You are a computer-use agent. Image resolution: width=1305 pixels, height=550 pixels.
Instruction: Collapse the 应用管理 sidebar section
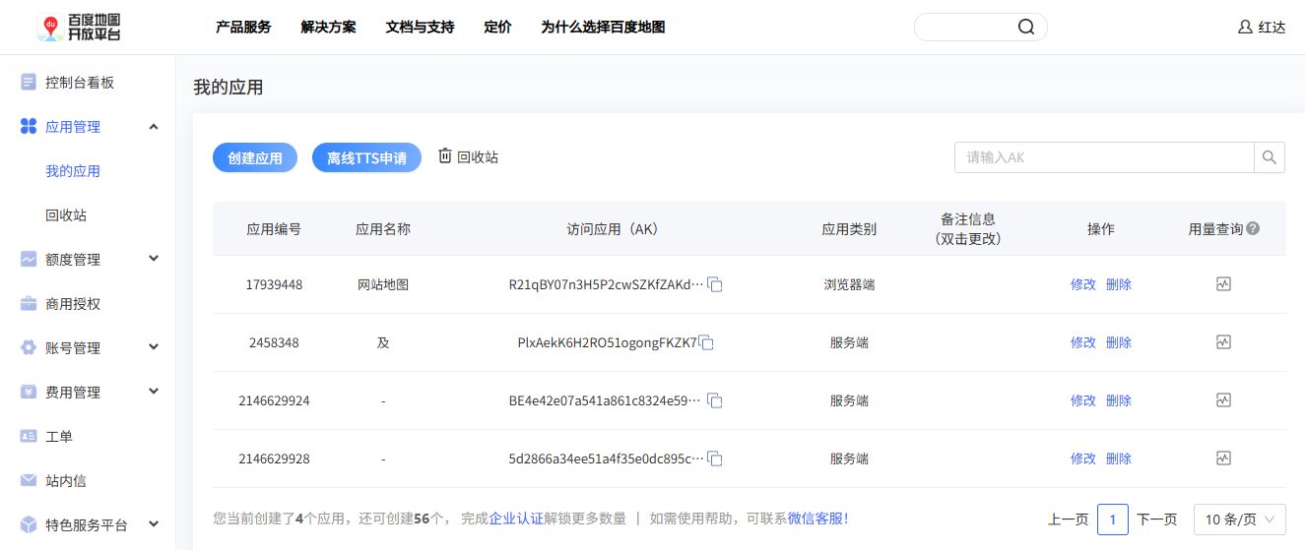(154, 126)
